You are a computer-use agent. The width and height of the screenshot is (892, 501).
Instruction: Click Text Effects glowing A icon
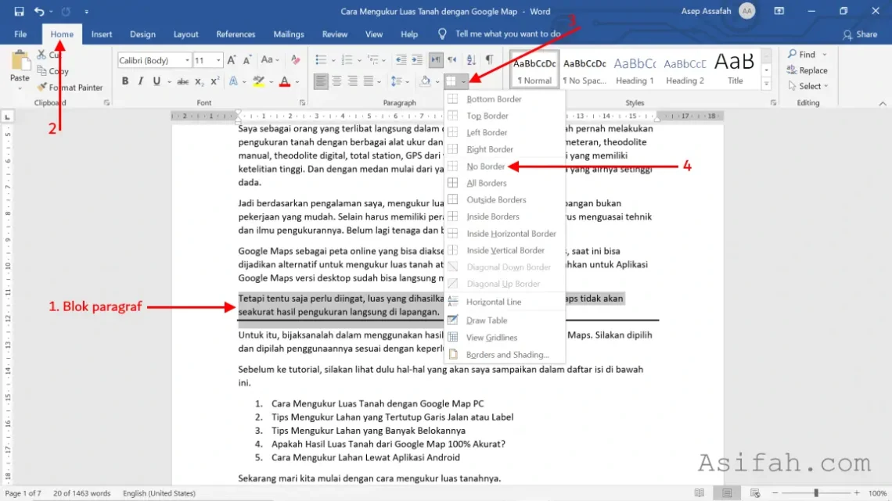click(233, 82)
